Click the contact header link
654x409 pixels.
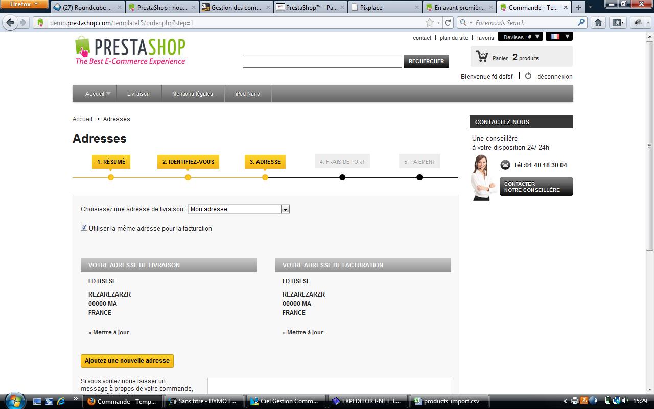pos(422,38)
